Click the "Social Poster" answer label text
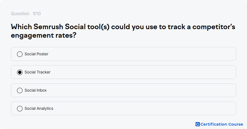 pyautogui.click(x=37, y=54)
